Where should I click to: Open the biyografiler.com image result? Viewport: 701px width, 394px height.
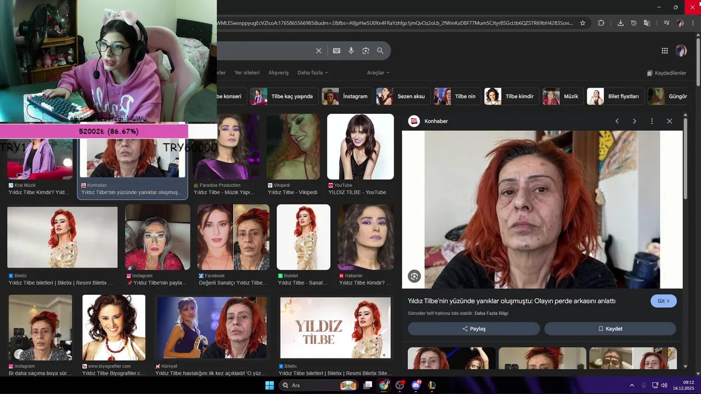point(114,327)
